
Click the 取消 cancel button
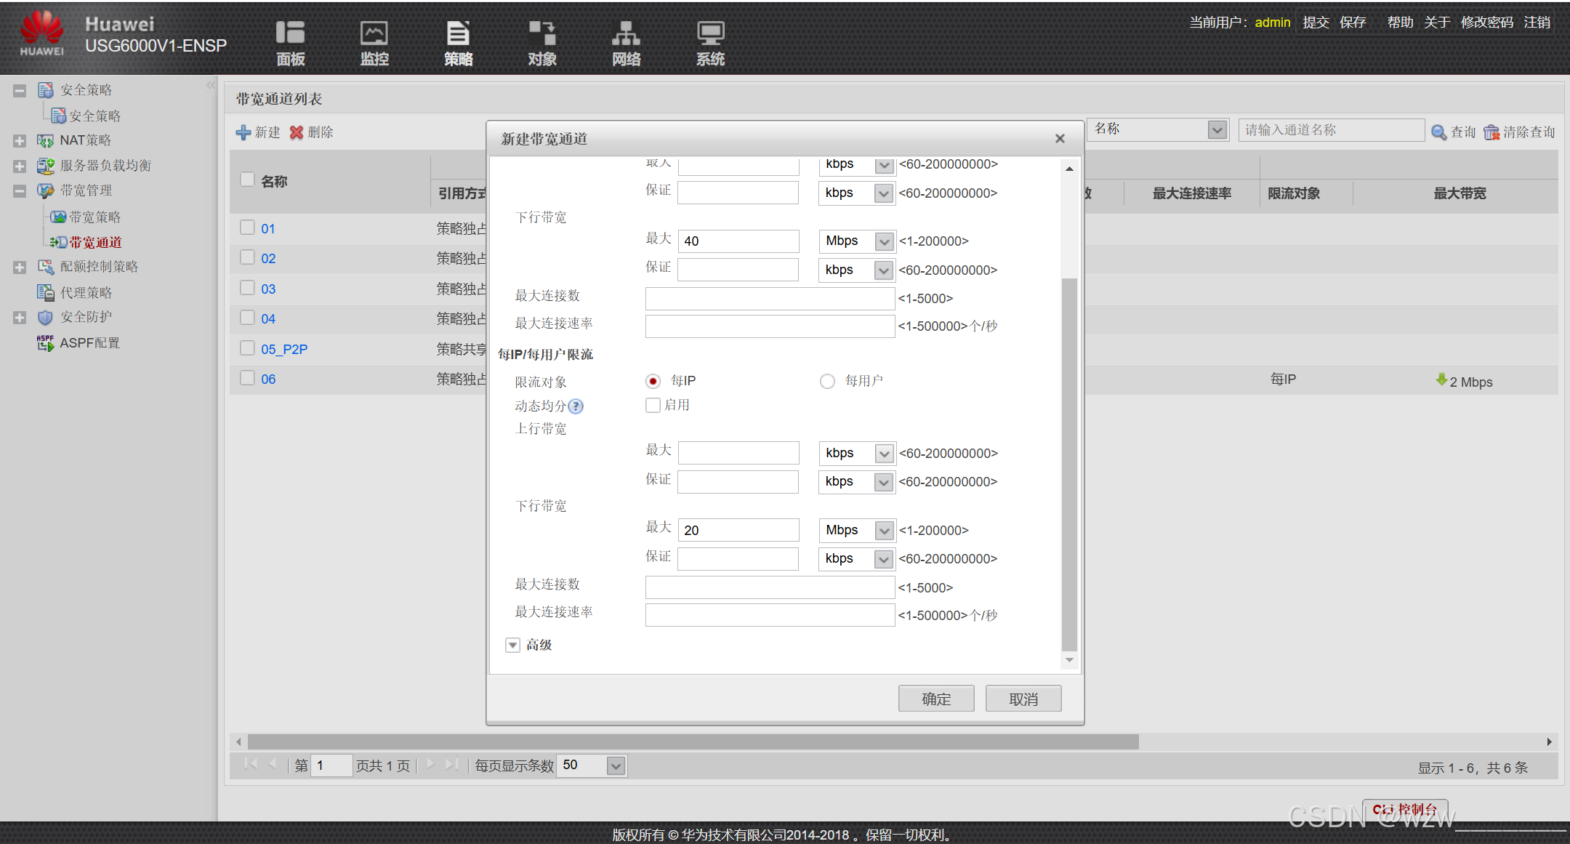[1023, 699]
